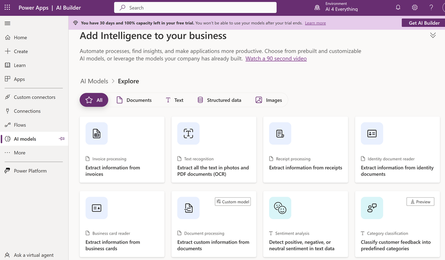The image size is (445, 260).
Task: Click the notifications bell icon
Action: (398, 8)
